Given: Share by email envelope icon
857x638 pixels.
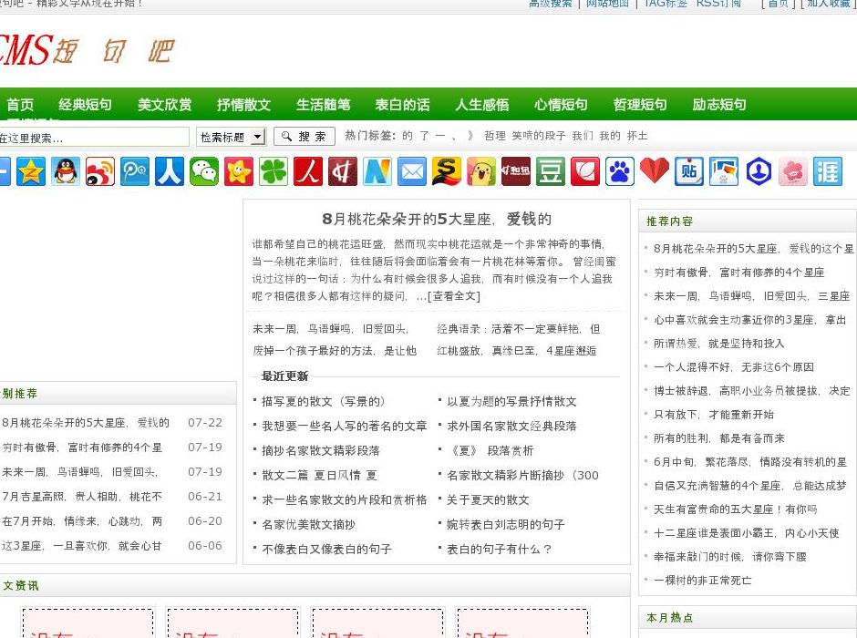Looking at the screenshot, I should (x=412, y=171).
